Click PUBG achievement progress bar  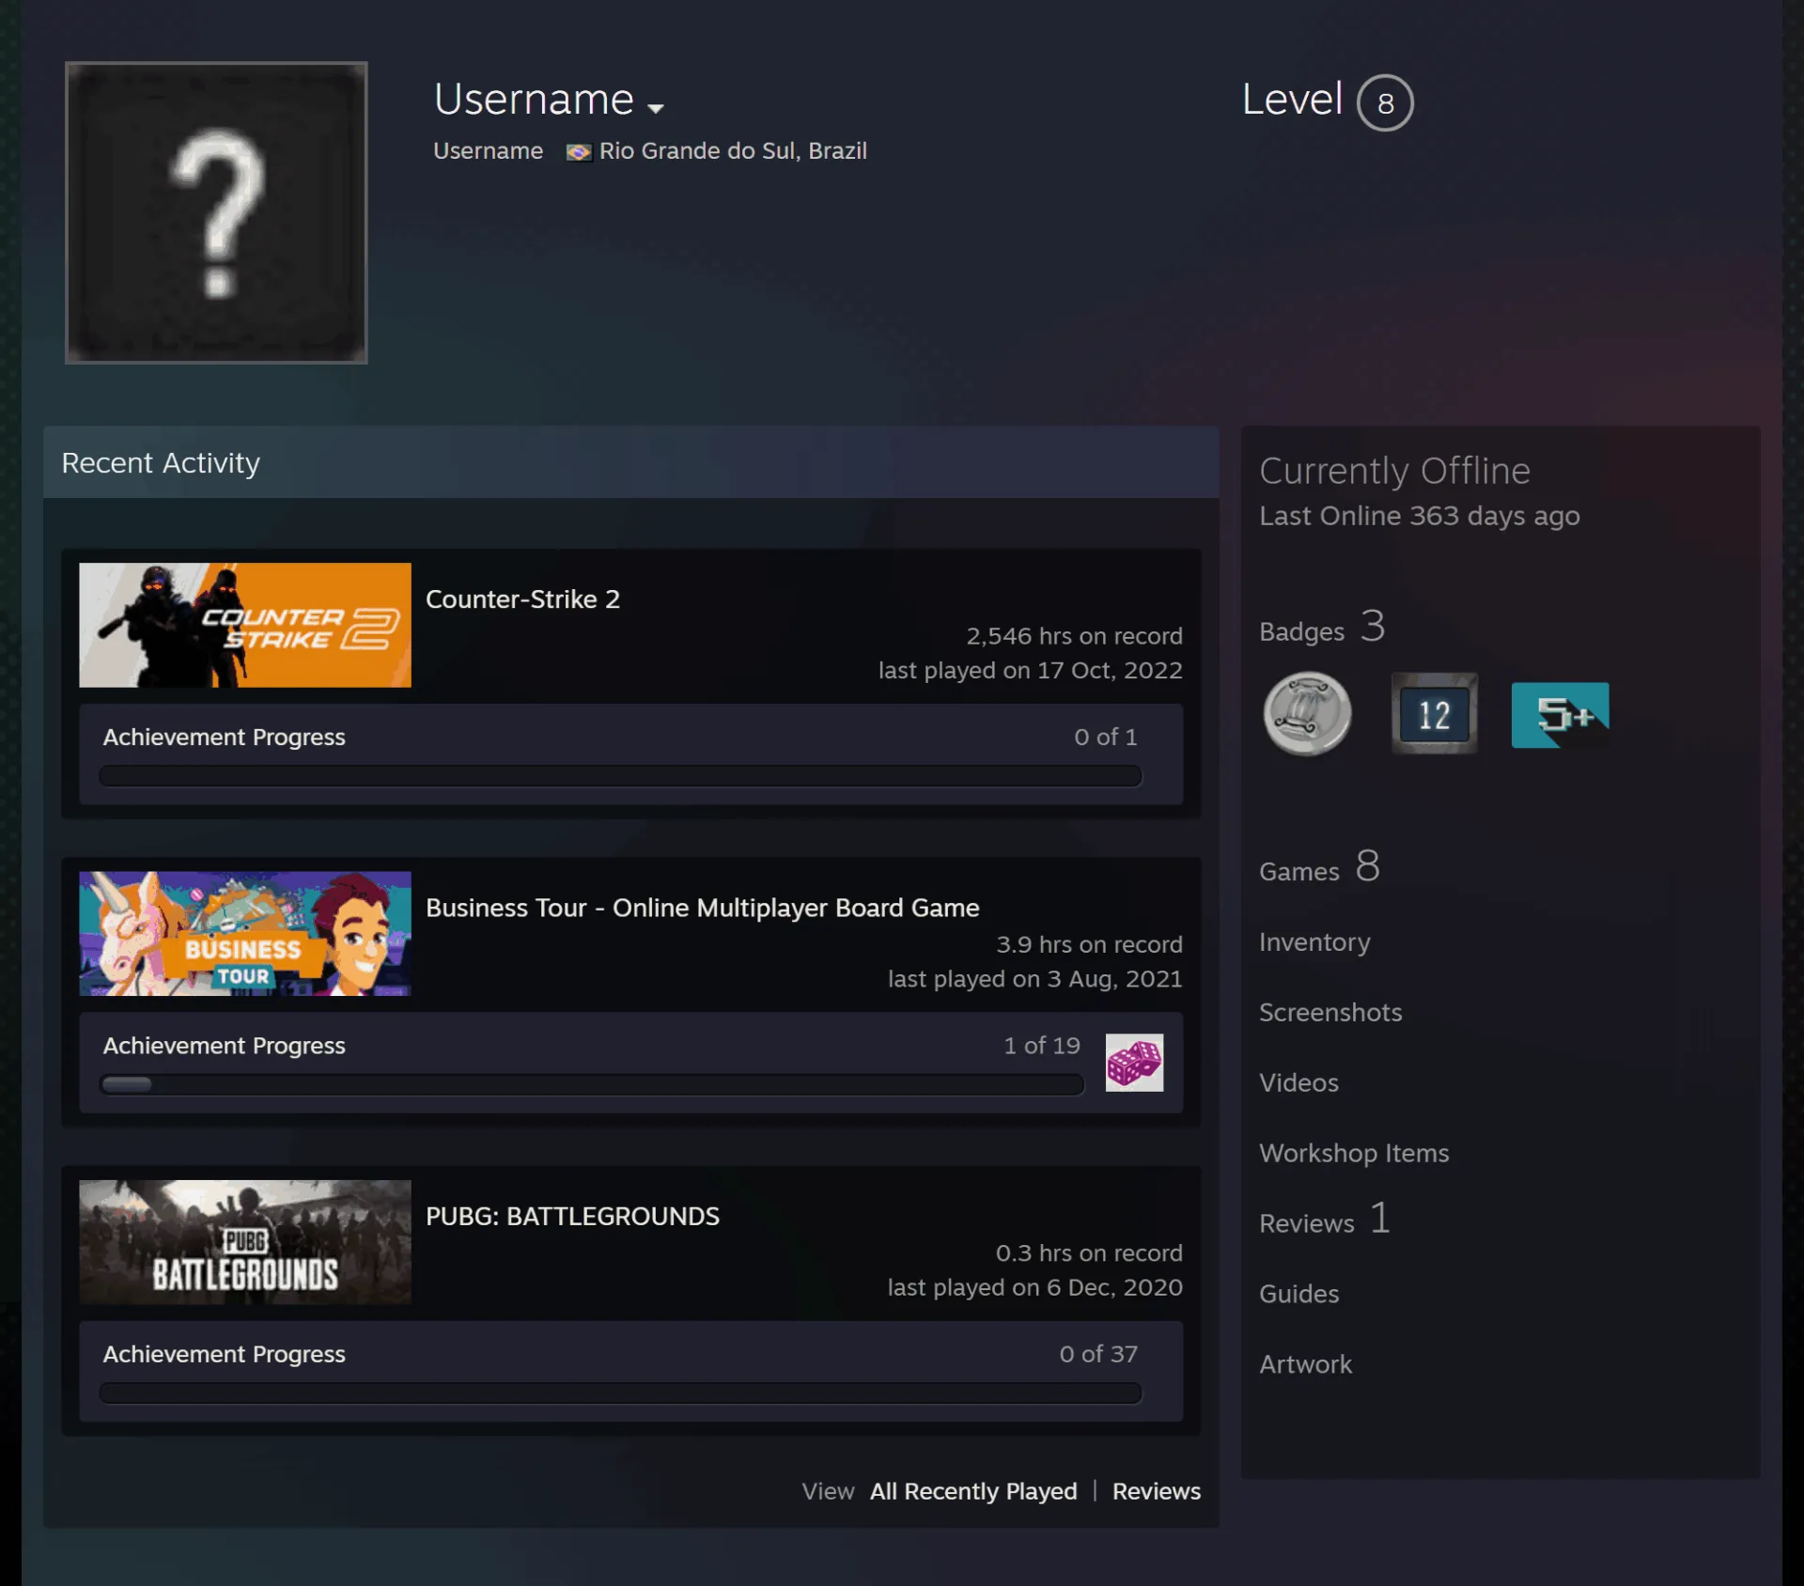click(620, 1392)
